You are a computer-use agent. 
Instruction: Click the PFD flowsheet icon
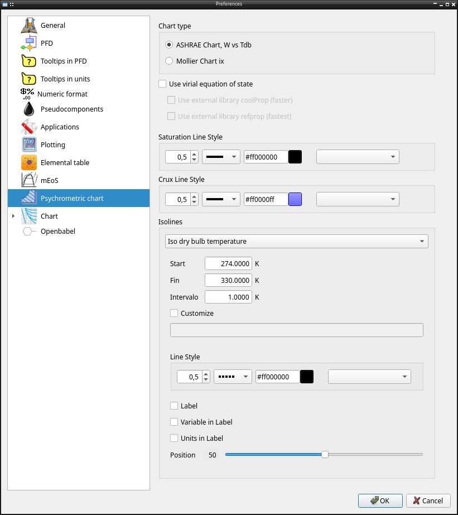pos(29,43)
